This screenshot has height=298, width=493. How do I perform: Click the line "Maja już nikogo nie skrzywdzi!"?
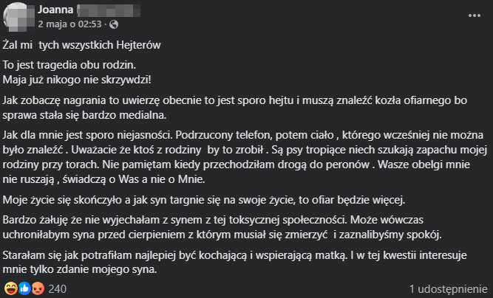77,80
